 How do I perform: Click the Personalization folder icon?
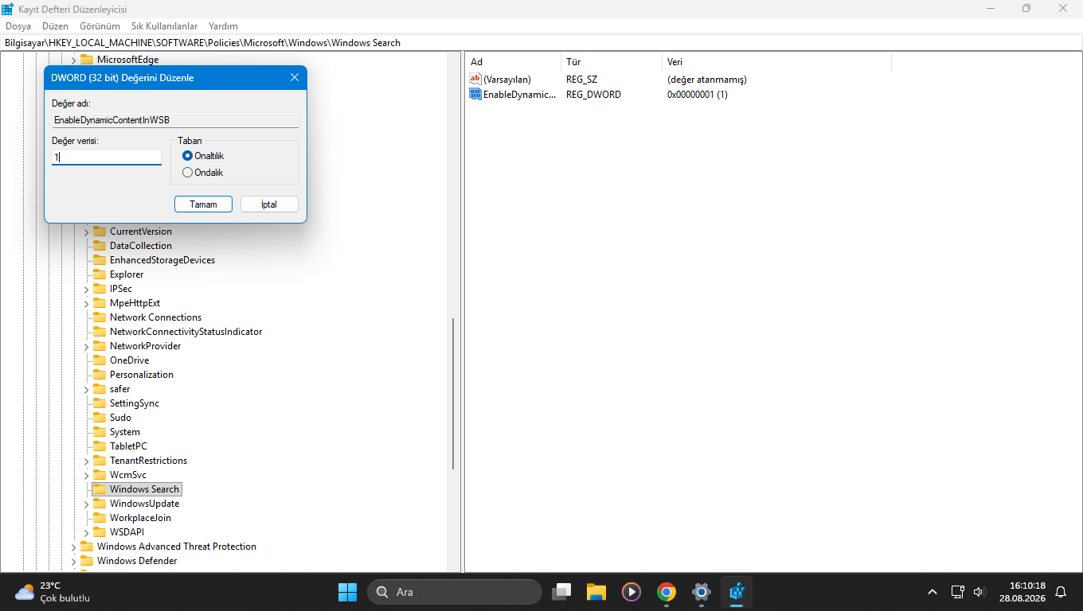[100, 375]
